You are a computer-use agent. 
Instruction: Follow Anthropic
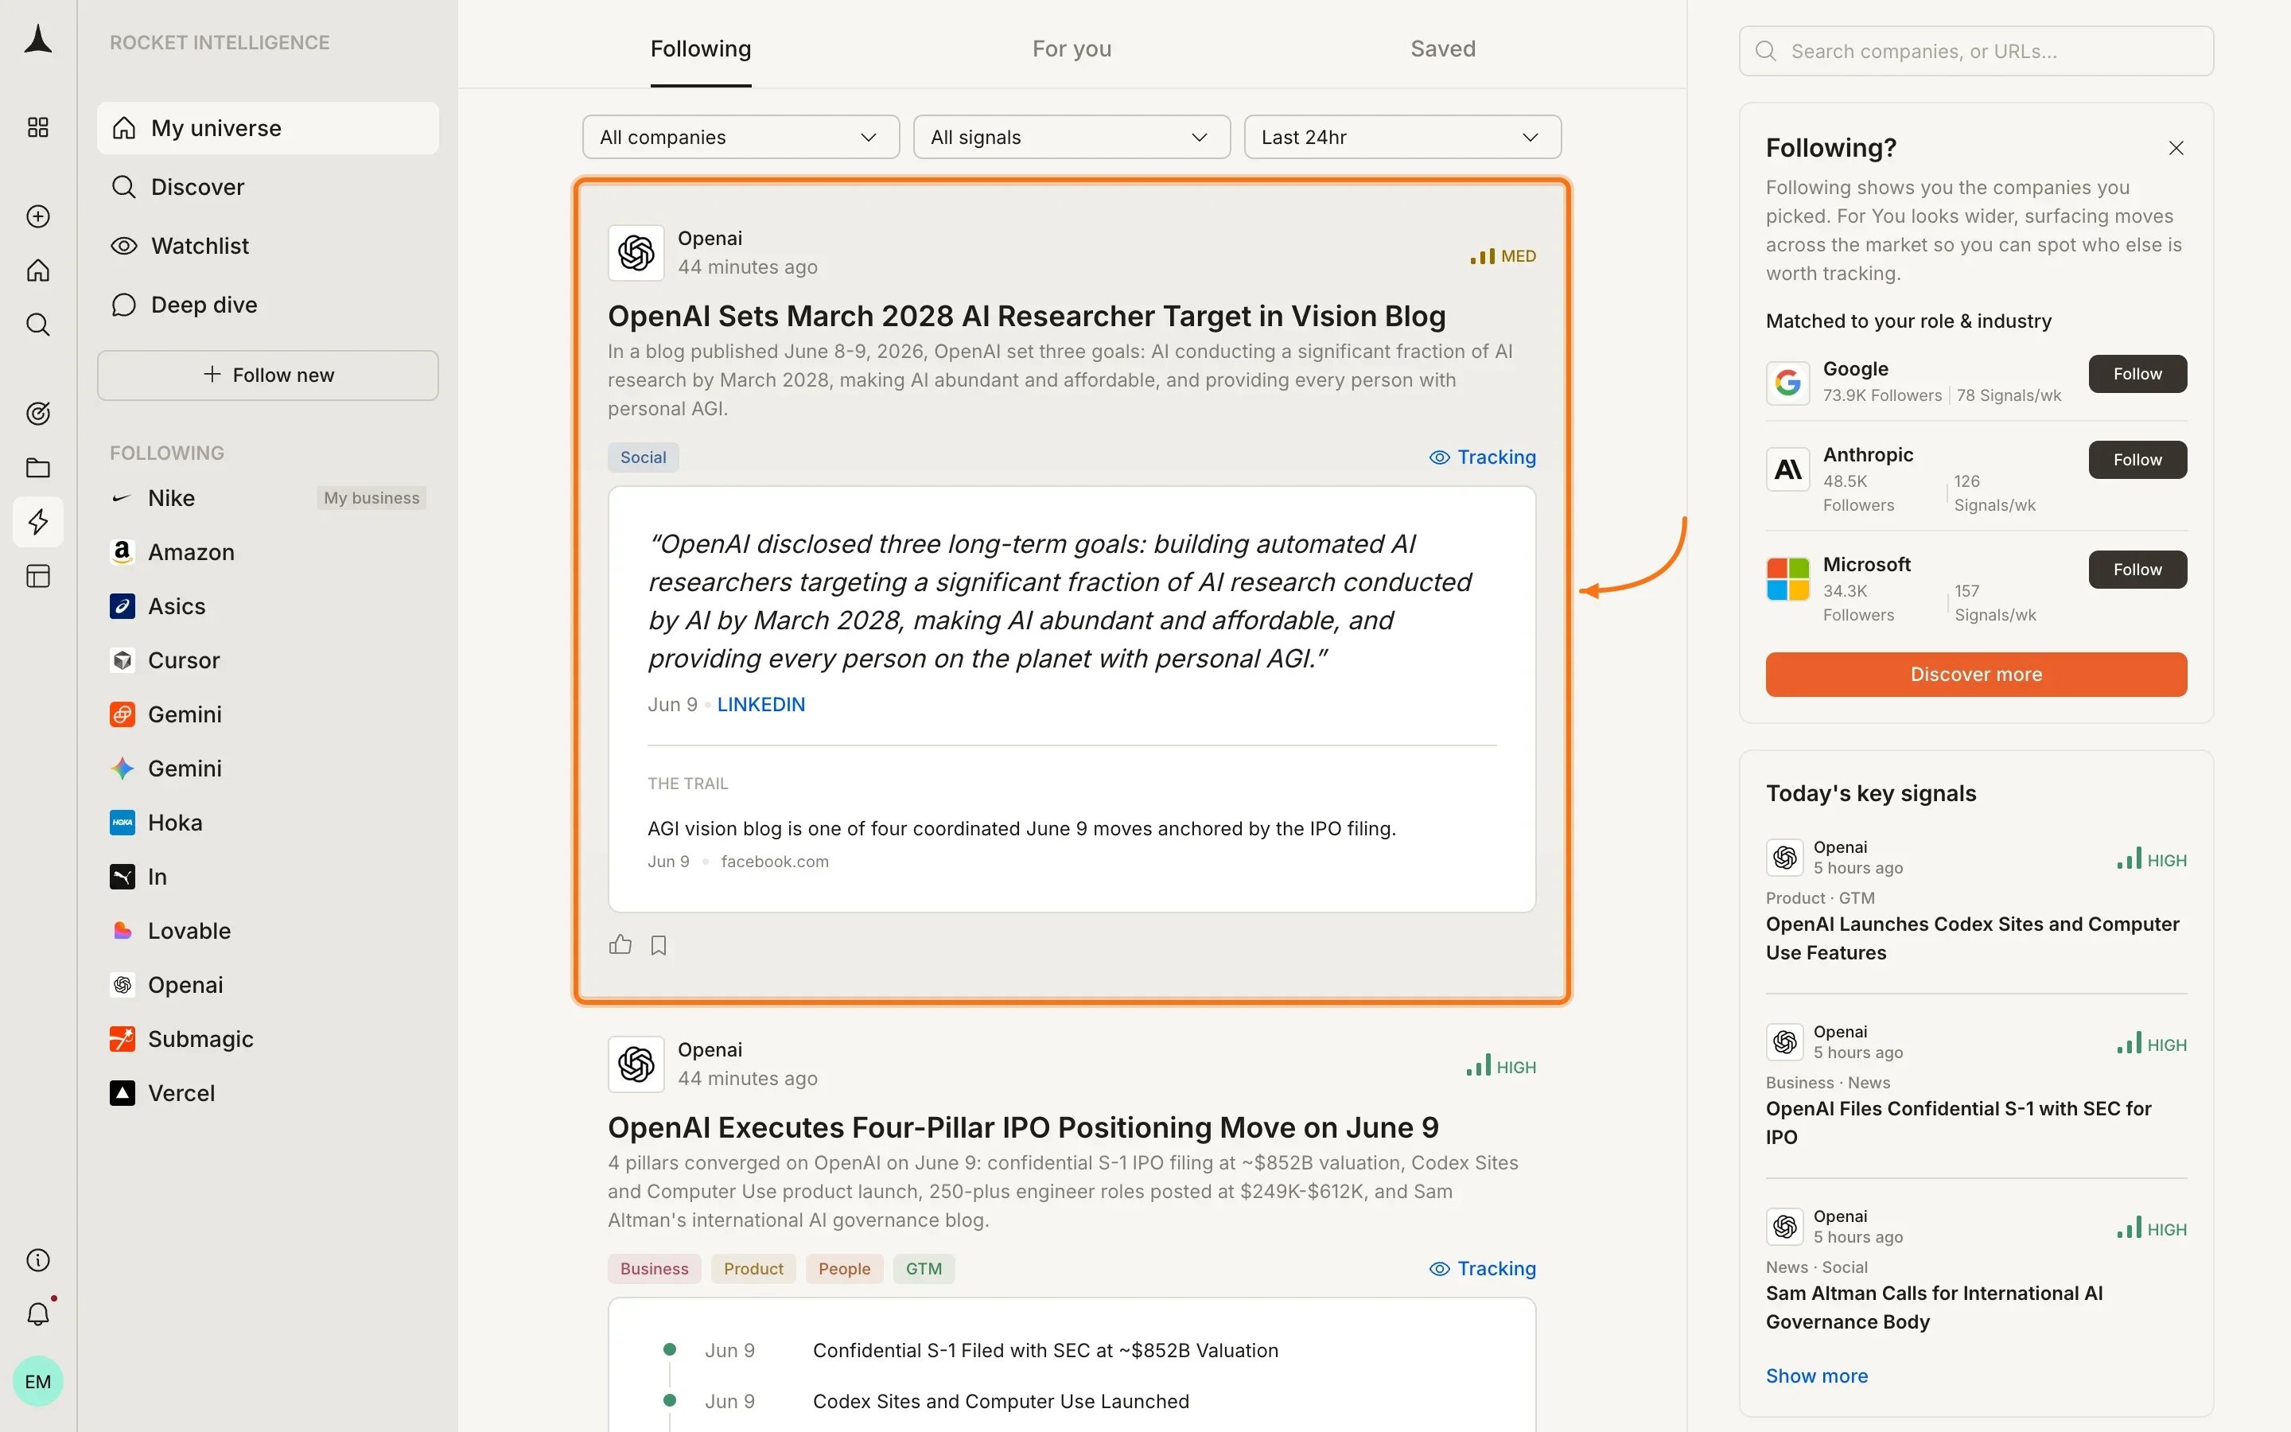2137,459
